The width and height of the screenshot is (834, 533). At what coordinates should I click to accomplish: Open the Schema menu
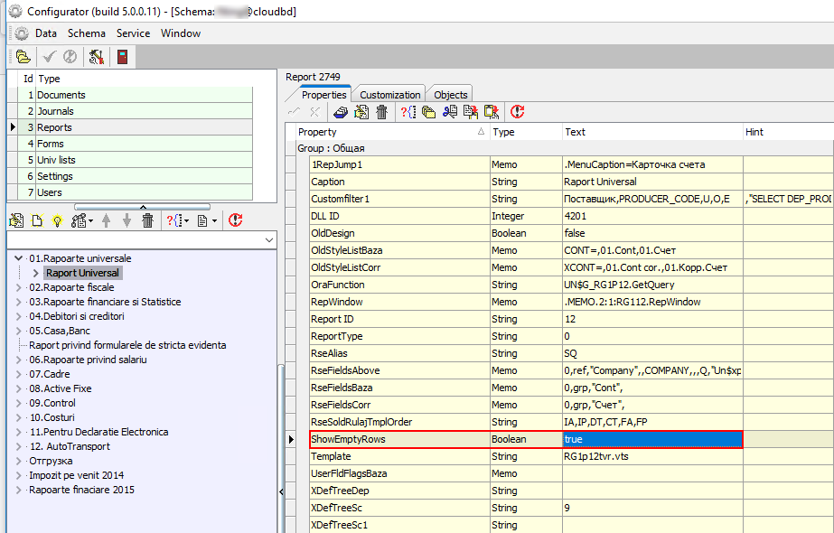(x=86, y=33)
